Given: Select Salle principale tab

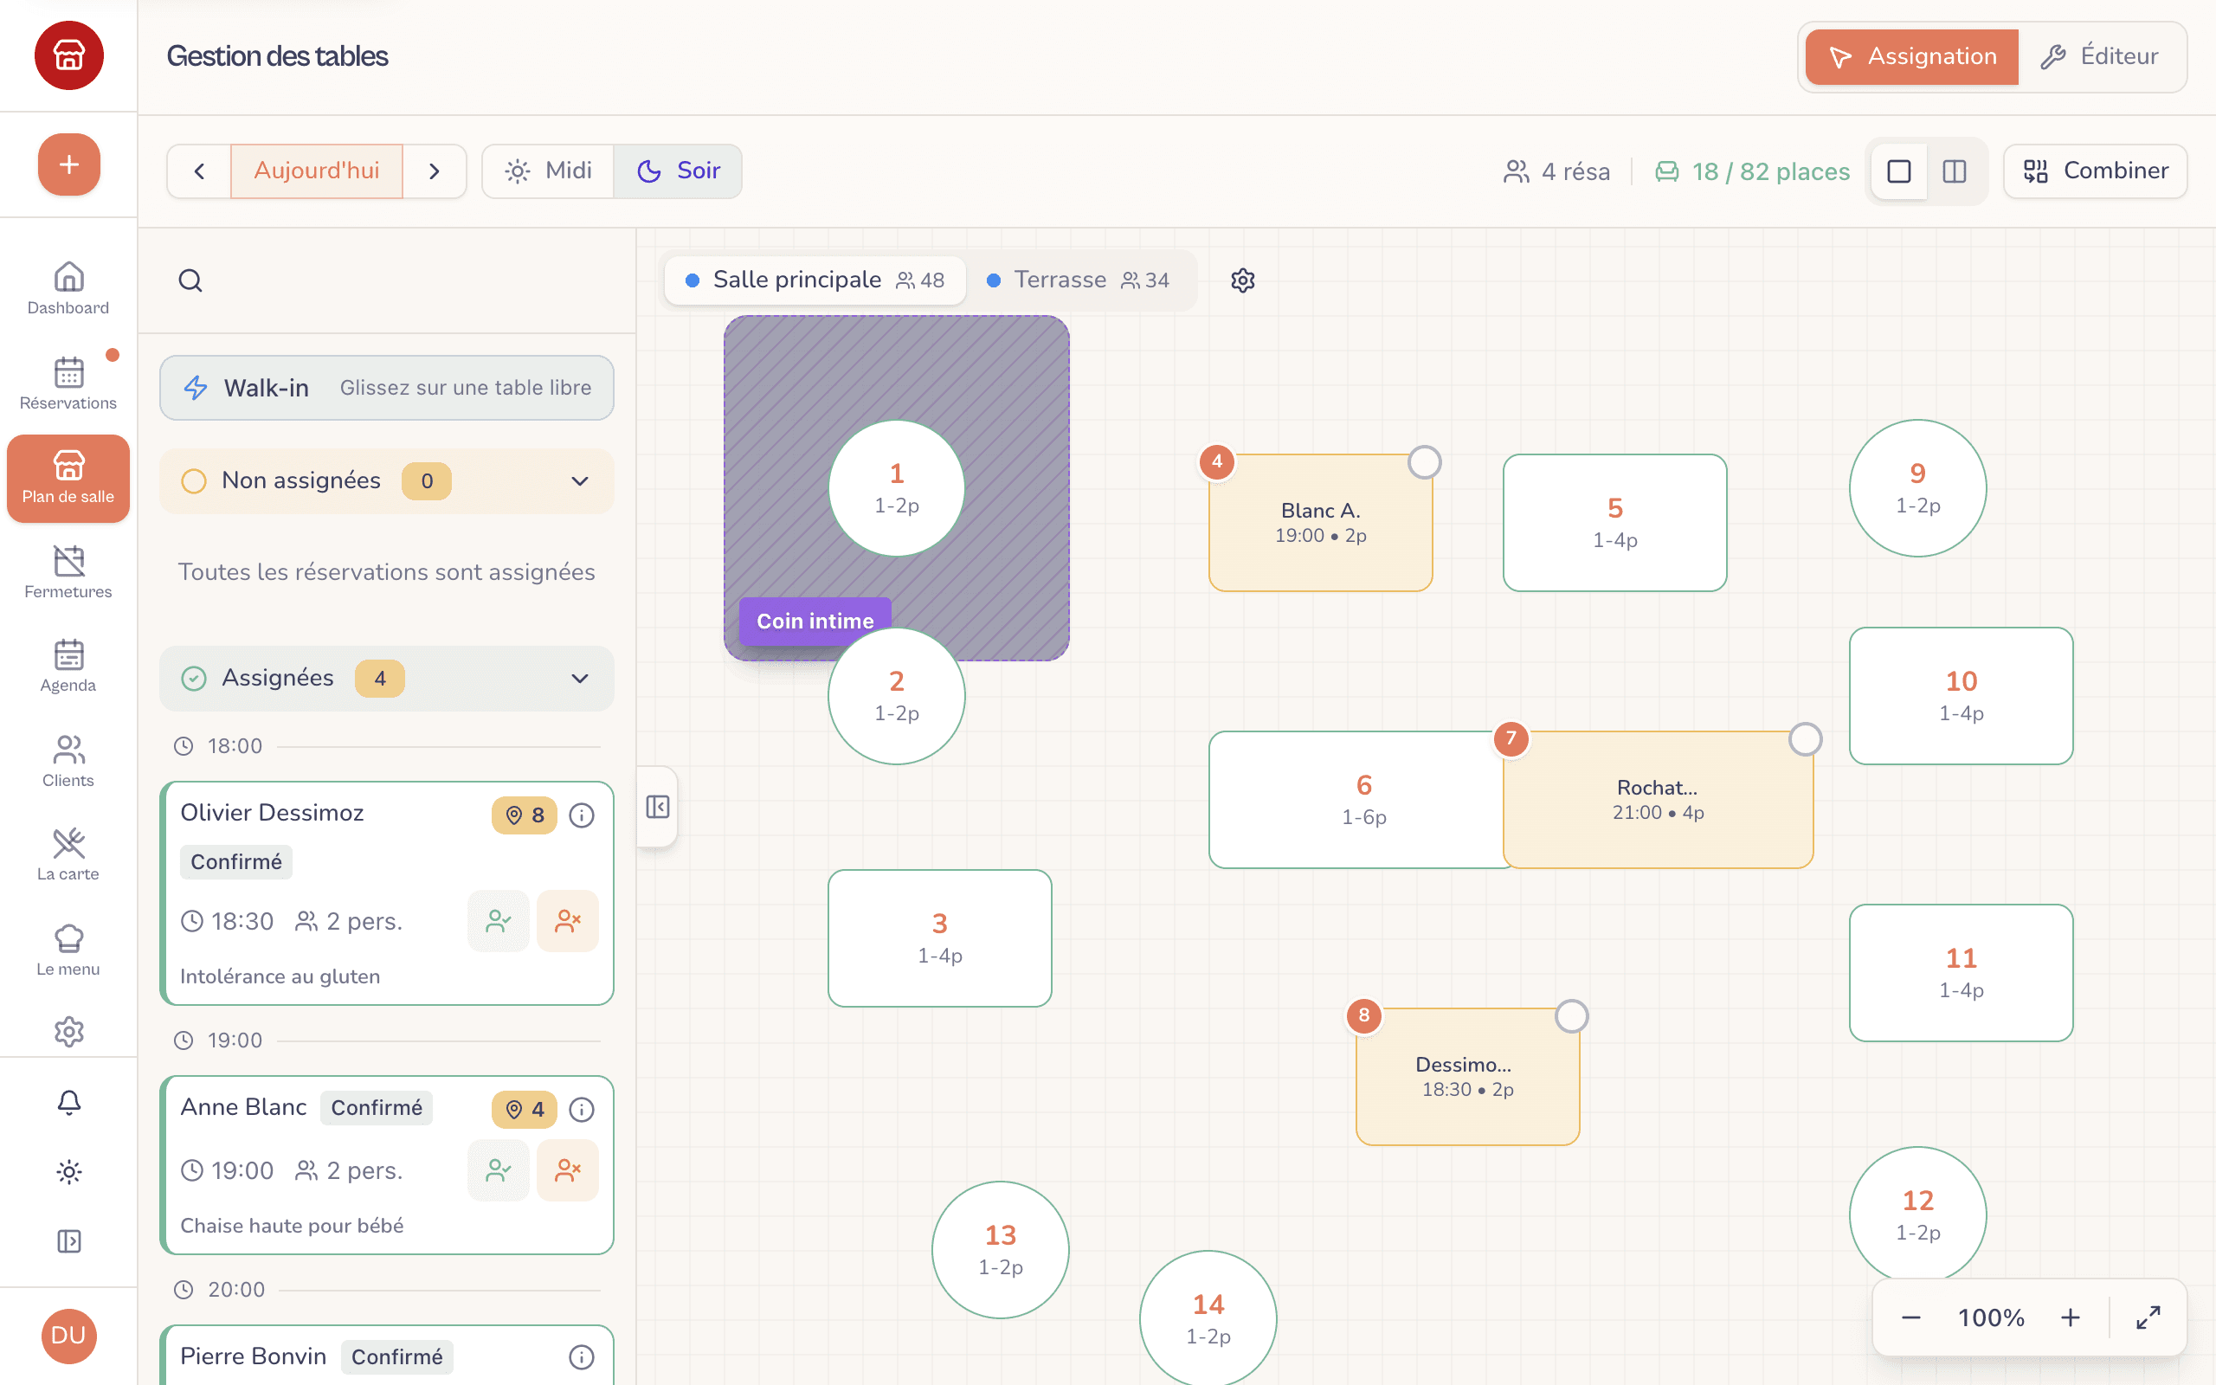Looking at the screenshot, I should [815, 280].
